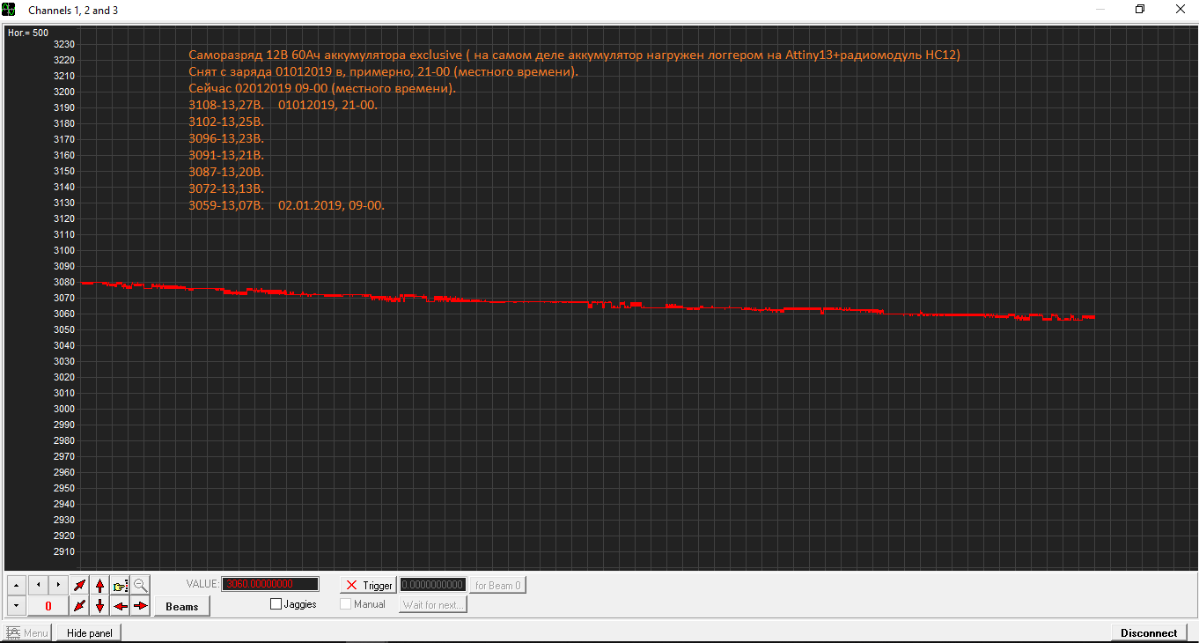Click the VALUE readout field
This screenshot has width=1199, height=643.
270,584
